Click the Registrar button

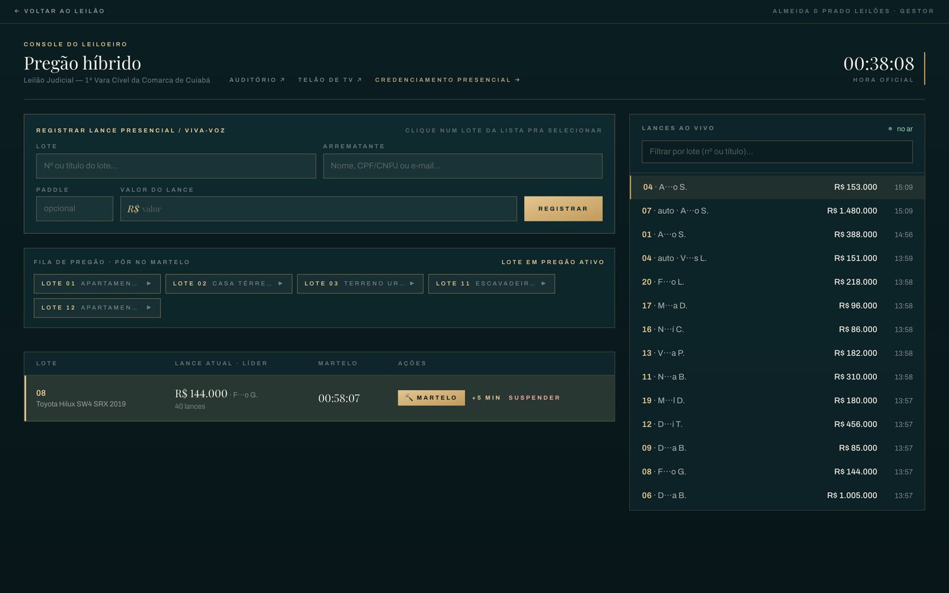pos(563,209)
